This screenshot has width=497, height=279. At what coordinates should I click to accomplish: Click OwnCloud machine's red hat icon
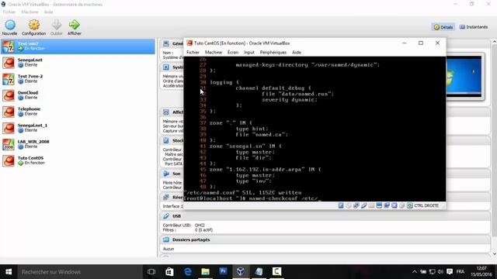[x=9, y=95]
